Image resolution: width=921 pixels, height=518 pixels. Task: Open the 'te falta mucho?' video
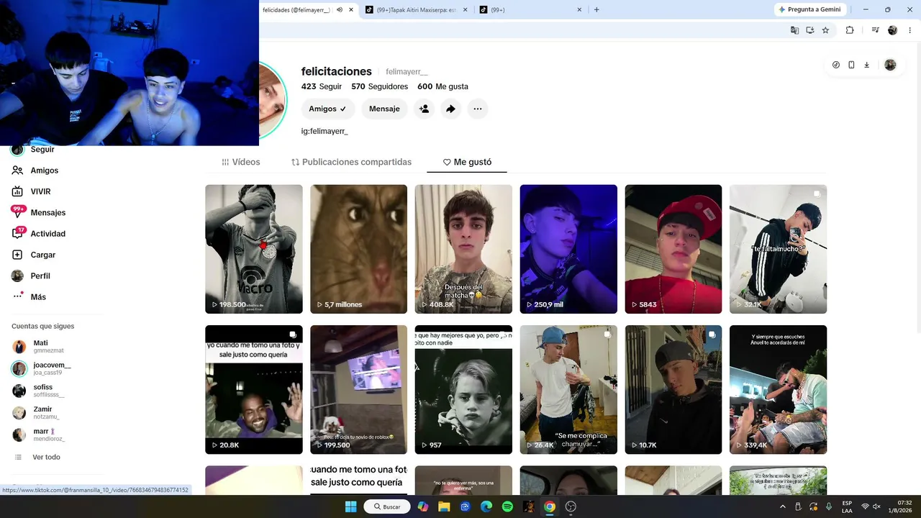tap(779, 249)
